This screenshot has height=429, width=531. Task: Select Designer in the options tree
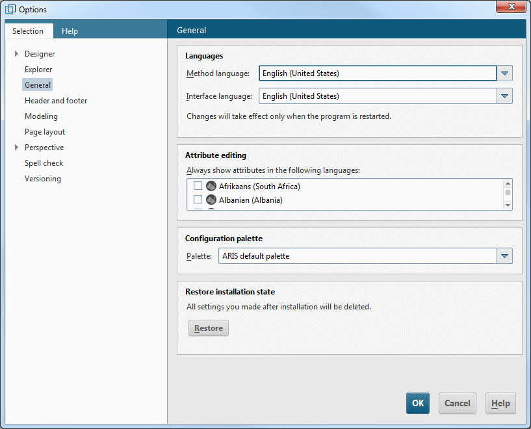pos(40,54)
